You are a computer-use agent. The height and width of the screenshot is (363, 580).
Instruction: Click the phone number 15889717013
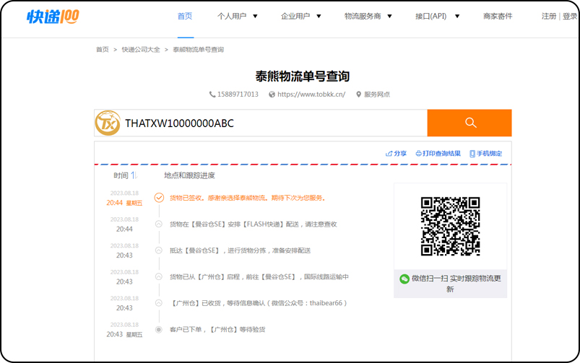coord(238,95)
